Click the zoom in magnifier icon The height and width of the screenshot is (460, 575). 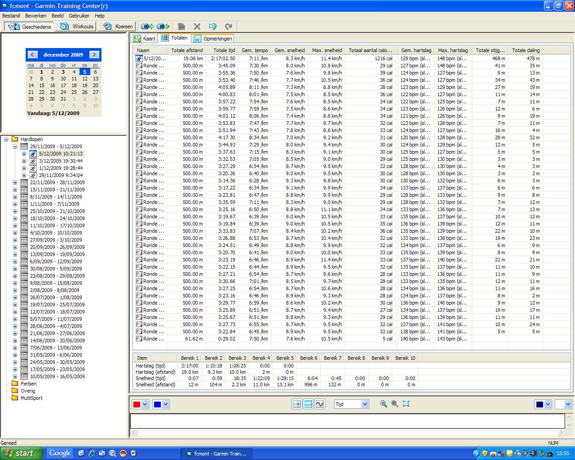(x=383, y=404)
